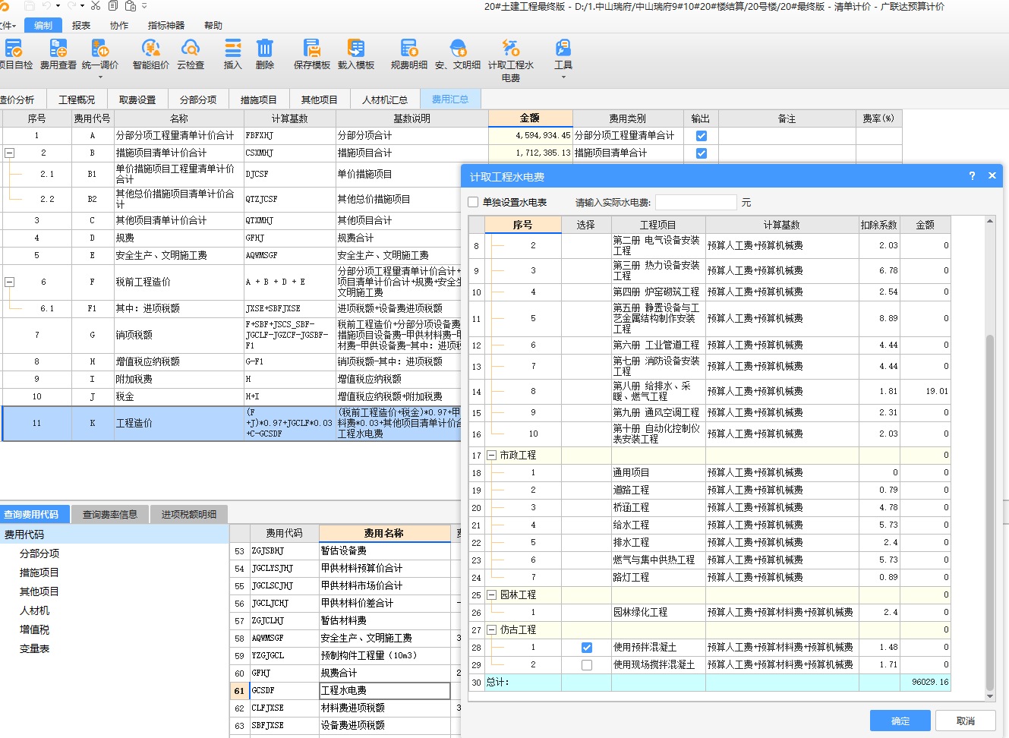Run the 云检查 cloud check

click(191, 55)
